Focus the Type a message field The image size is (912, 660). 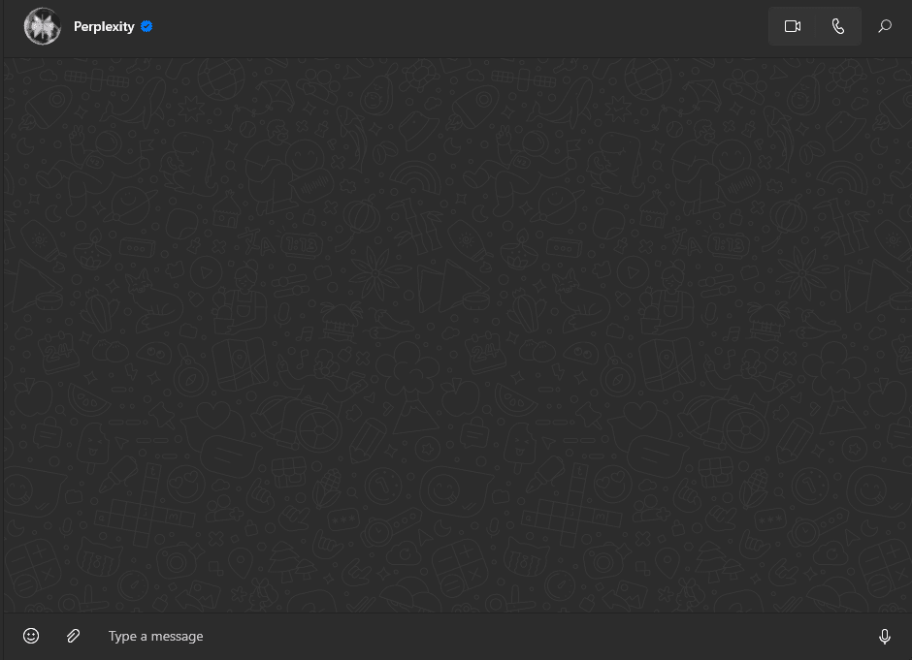point(486,636)
